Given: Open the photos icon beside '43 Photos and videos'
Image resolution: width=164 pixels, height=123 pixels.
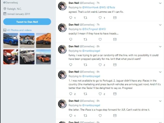Looking at the screenshot, I should coord(5,30).
